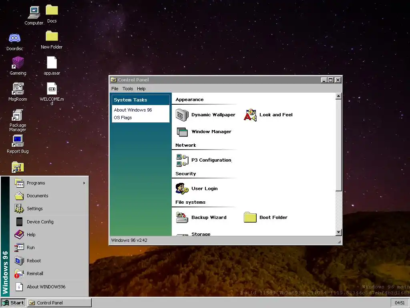Click the scrollbar down arrow in Control Panel
The image size is (410, 308).
339,232
